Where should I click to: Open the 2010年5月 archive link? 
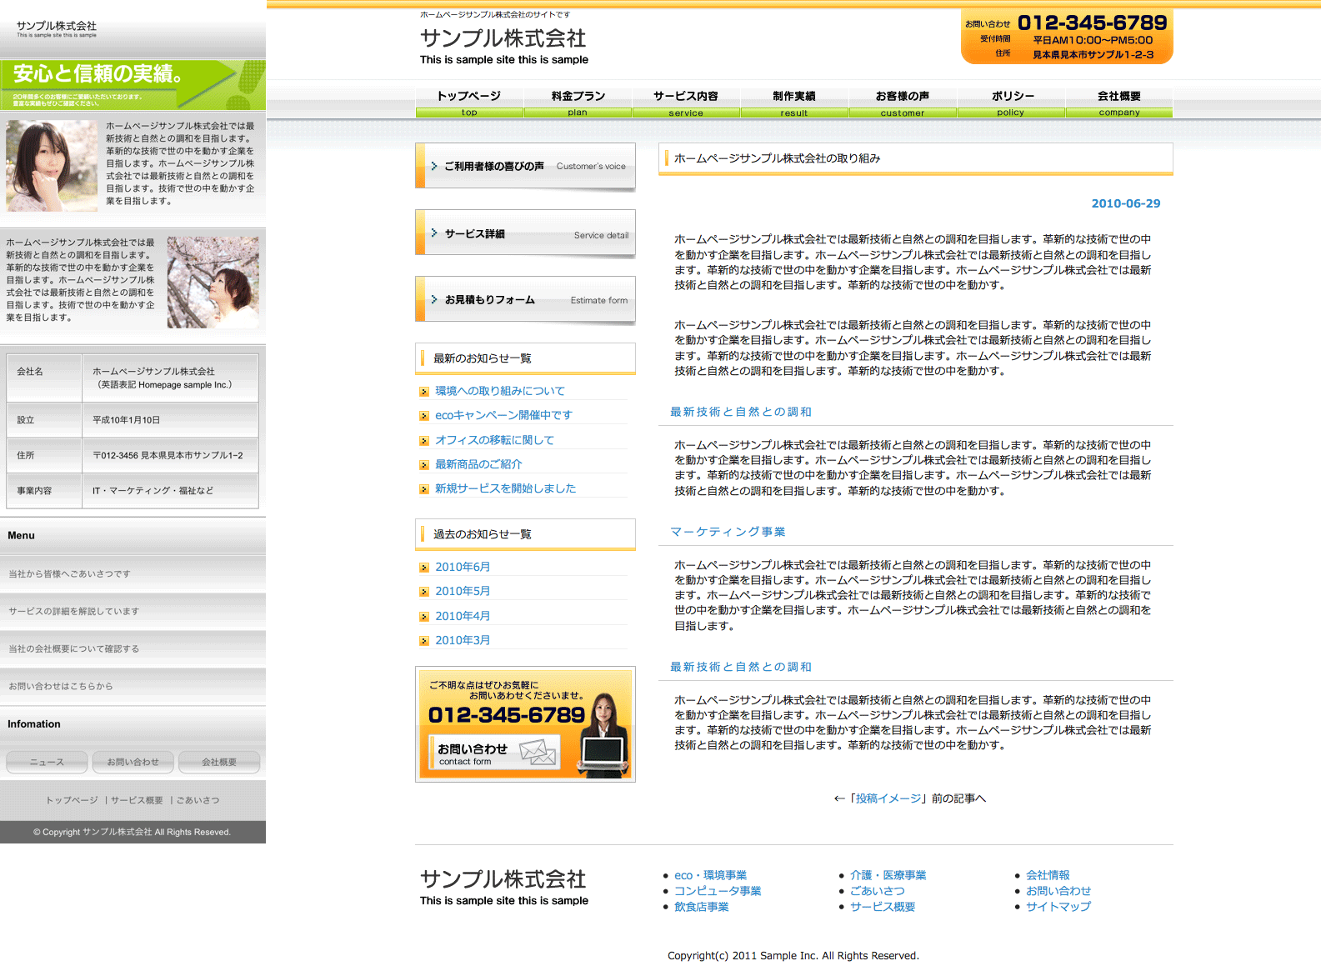tap(463, 591)
